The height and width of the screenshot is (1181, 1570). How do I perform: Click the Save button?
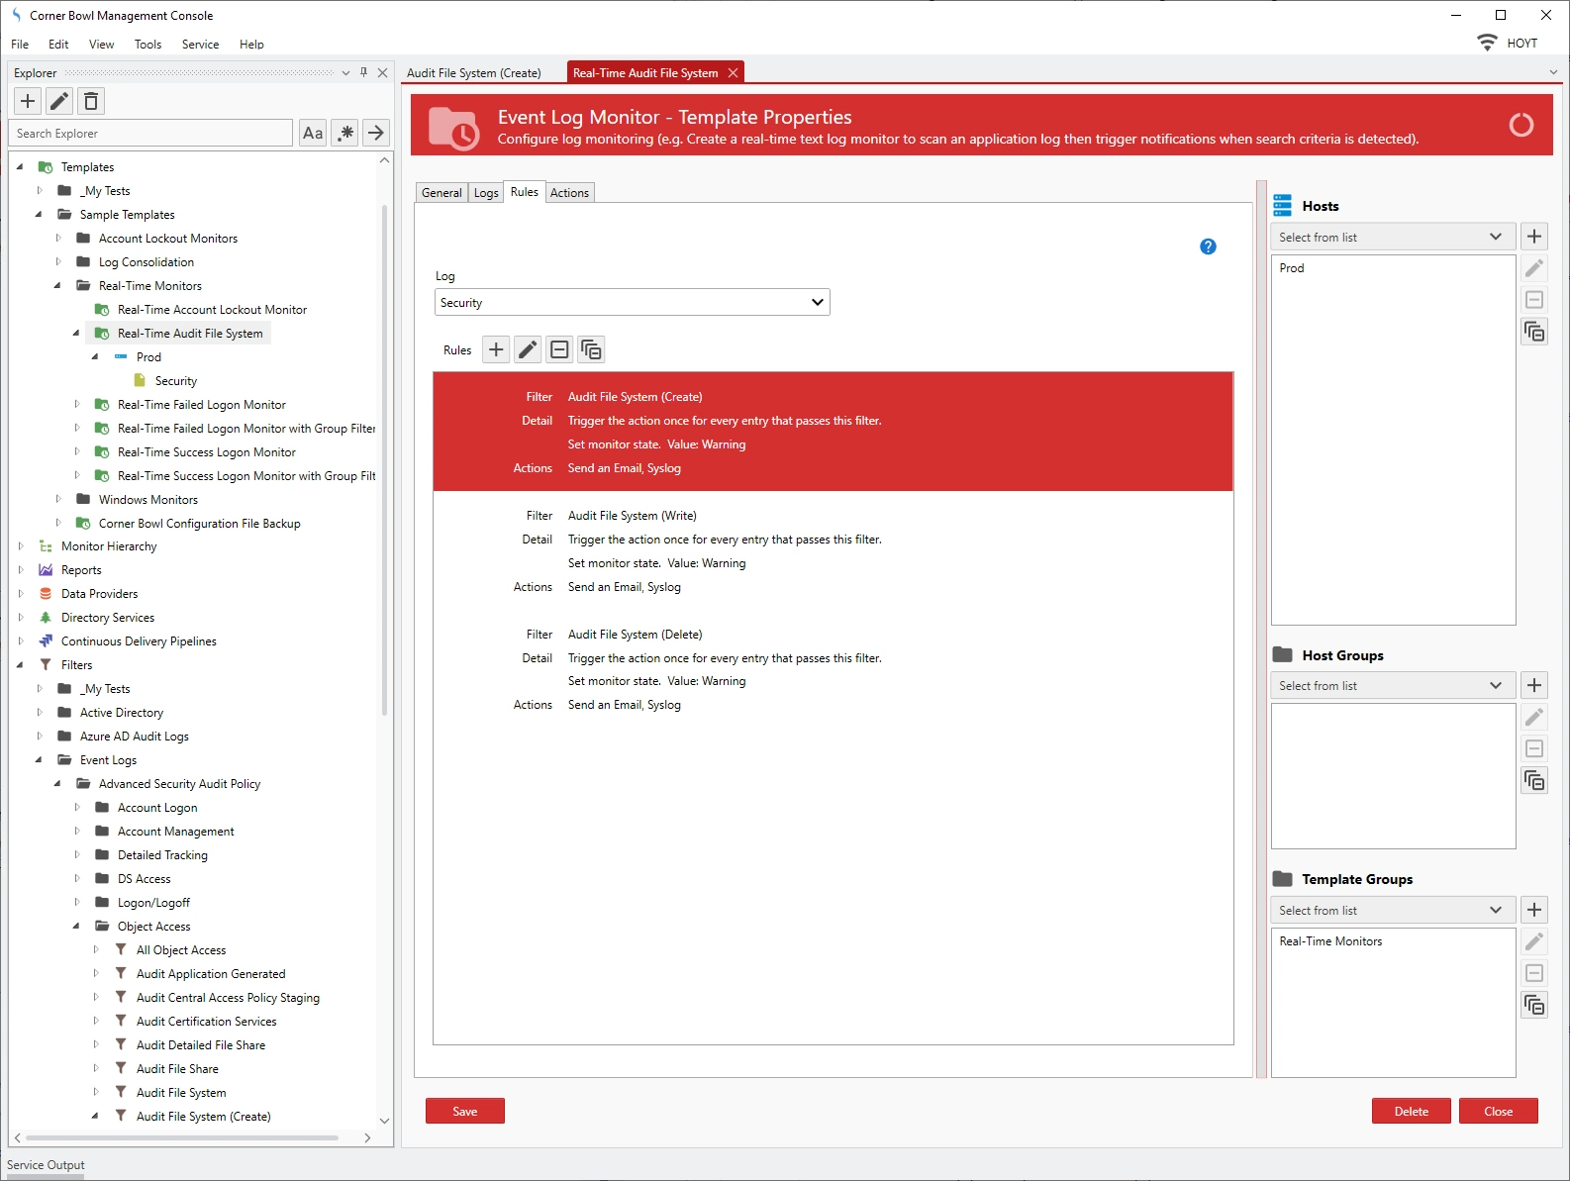pos(464,1111)
